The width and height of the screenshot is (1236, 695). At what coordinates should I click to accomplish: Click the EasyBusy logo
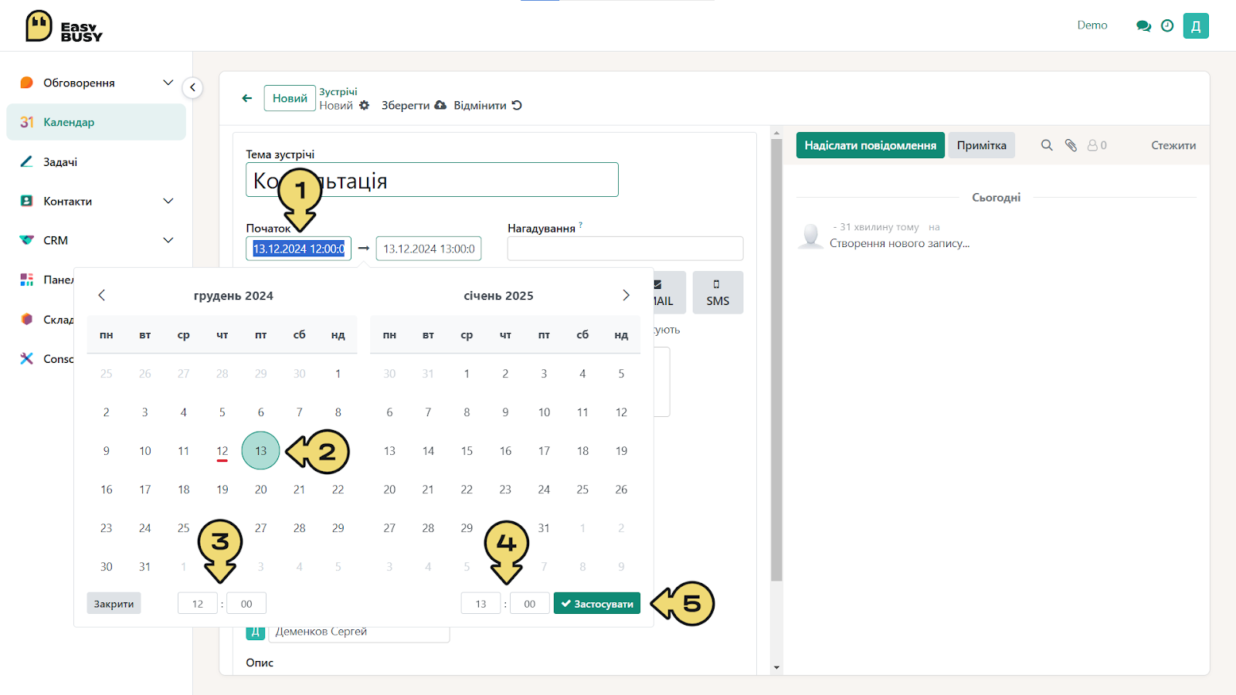tap(63, 26)
